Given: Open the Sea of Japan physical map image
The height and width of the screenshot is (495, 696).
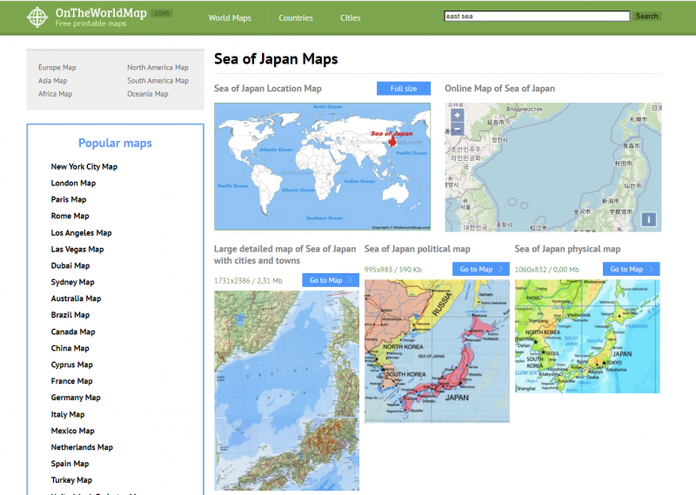Looking at the screenshot, I should coord(587,336).
